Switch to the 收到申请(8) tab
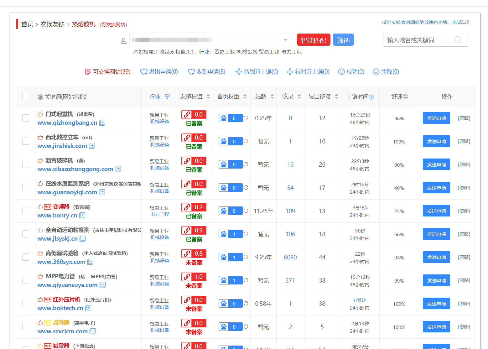488x349 pixels. point(210,71)
